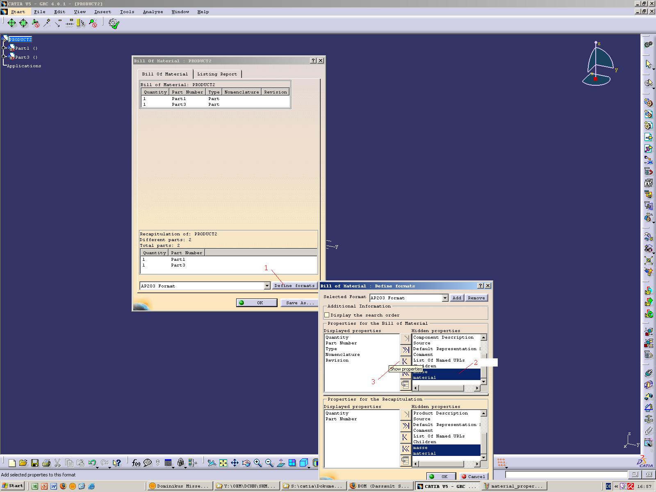656x492 pixels.
Task: Click the isometric view cube icon
Action: pyautogui.click(x=303, y=463)
